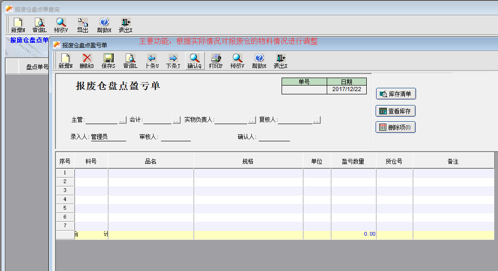
Task: Click the 删除项(I) button
Action: 396,127
